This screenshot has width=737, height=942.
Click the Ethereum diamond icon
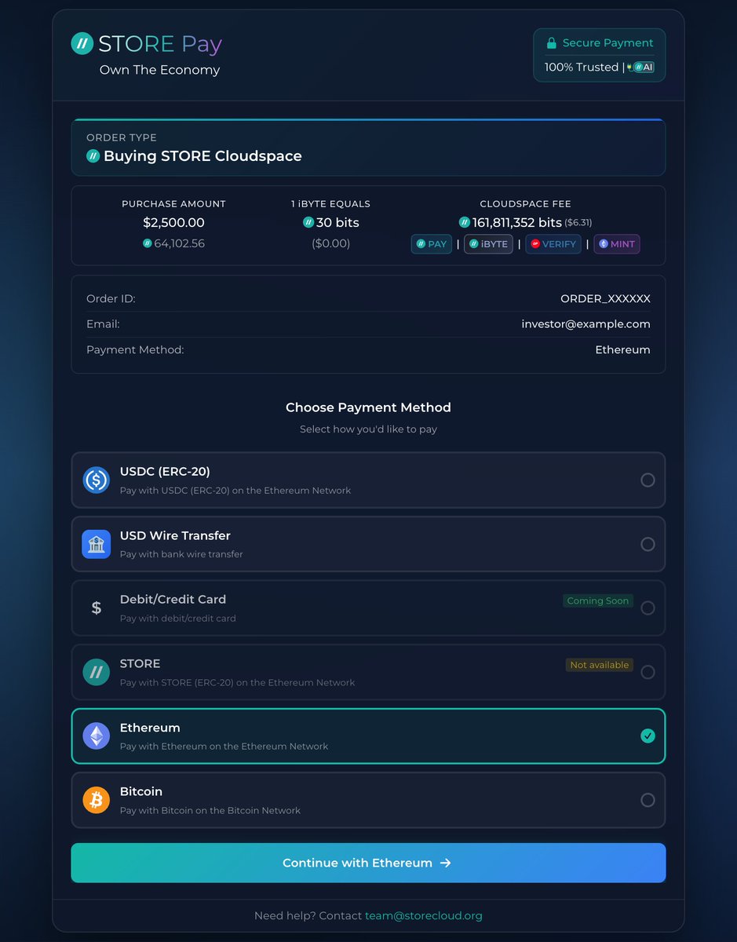(97, 736)
